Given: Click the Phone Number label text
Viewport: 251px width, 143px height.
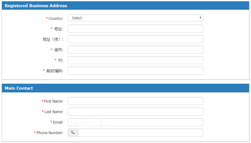Looking at the screenshot, I should pyautogui.click(x=50, y=133).
